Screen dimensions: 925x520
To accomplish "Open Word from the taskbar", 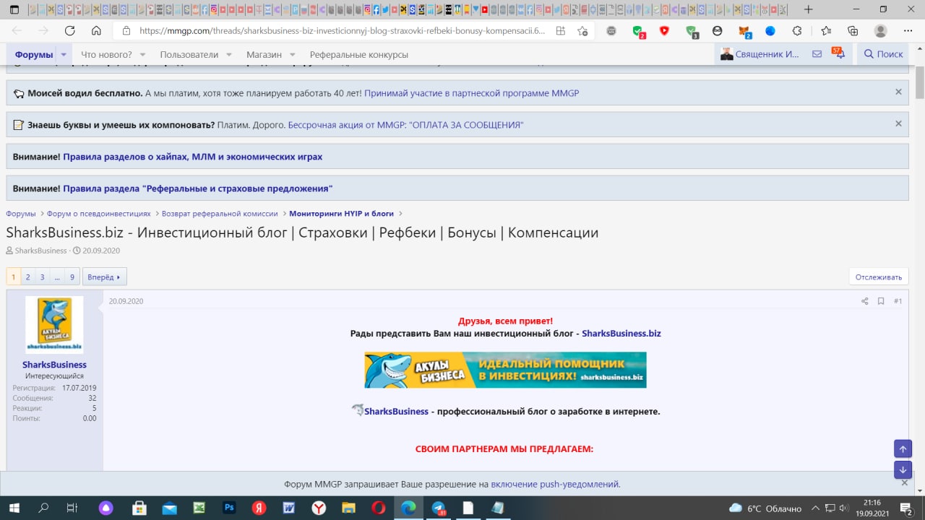I will 289,508.
